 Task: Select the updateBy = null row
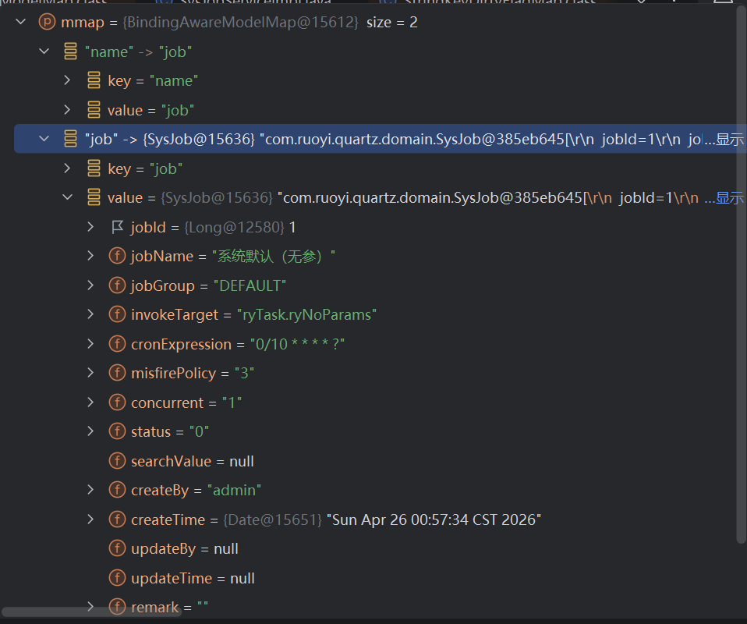184,548
